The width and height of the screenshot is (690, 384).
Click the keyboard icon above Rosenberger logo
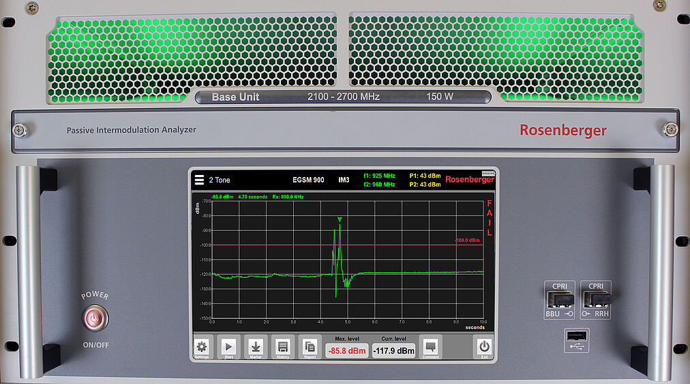487,173
